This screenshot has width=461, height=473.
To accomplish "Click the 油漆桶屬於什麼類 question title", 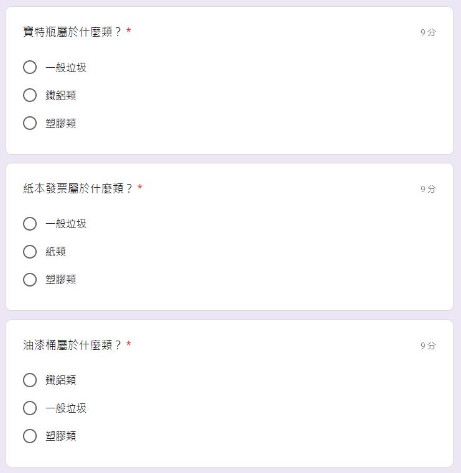I will tap(72, 345).
